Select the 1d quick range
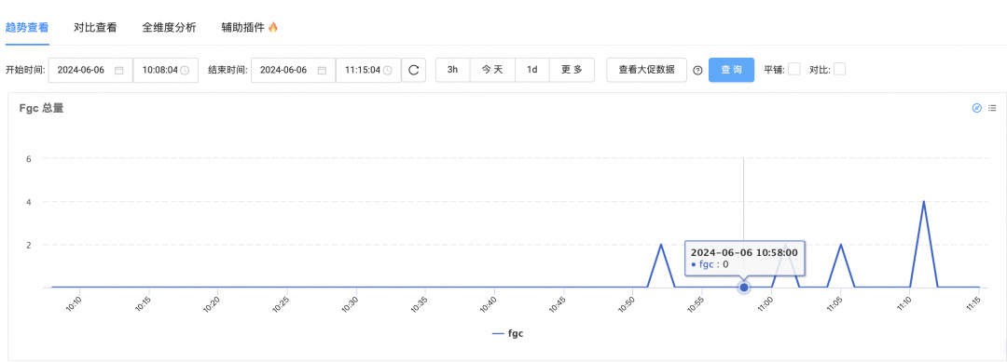 pos(532,70)
